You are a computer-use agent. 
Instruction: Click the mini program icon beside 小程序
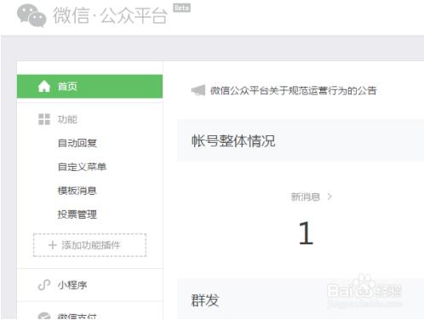tap(44, 285)
